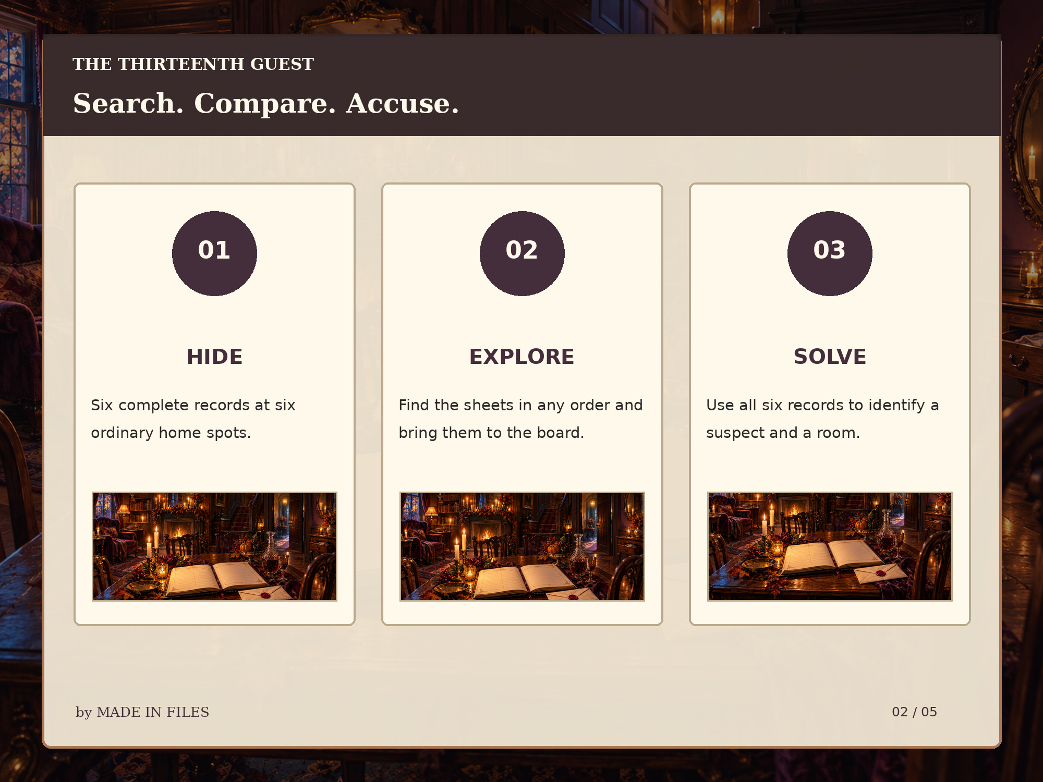
Task: Click the text 'ordinary home spots.'
Action: (171, 433)
